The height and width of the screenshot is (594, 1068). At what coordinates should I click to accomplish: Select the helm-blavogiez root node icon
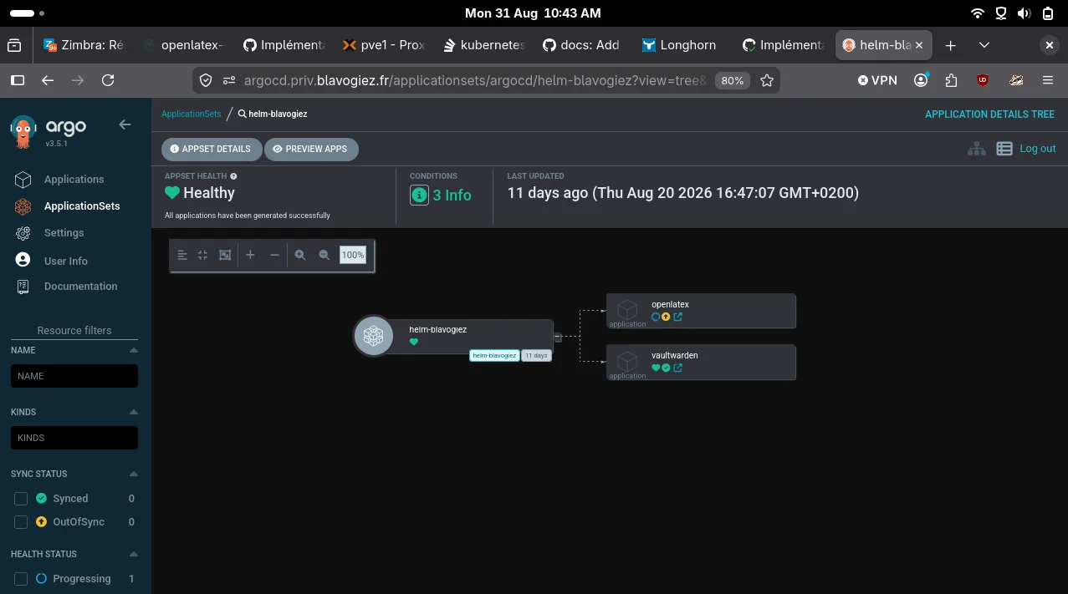click(373, 336)
